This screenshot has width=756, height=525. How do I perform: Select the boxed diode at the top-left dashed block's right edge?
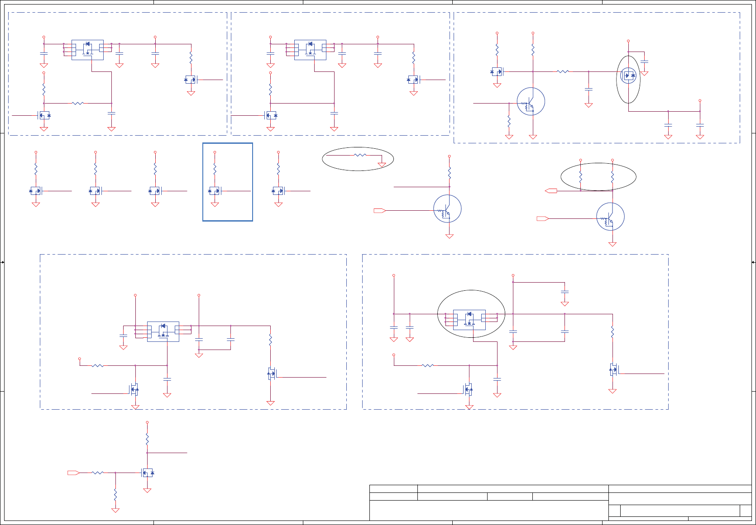[191, 80]
